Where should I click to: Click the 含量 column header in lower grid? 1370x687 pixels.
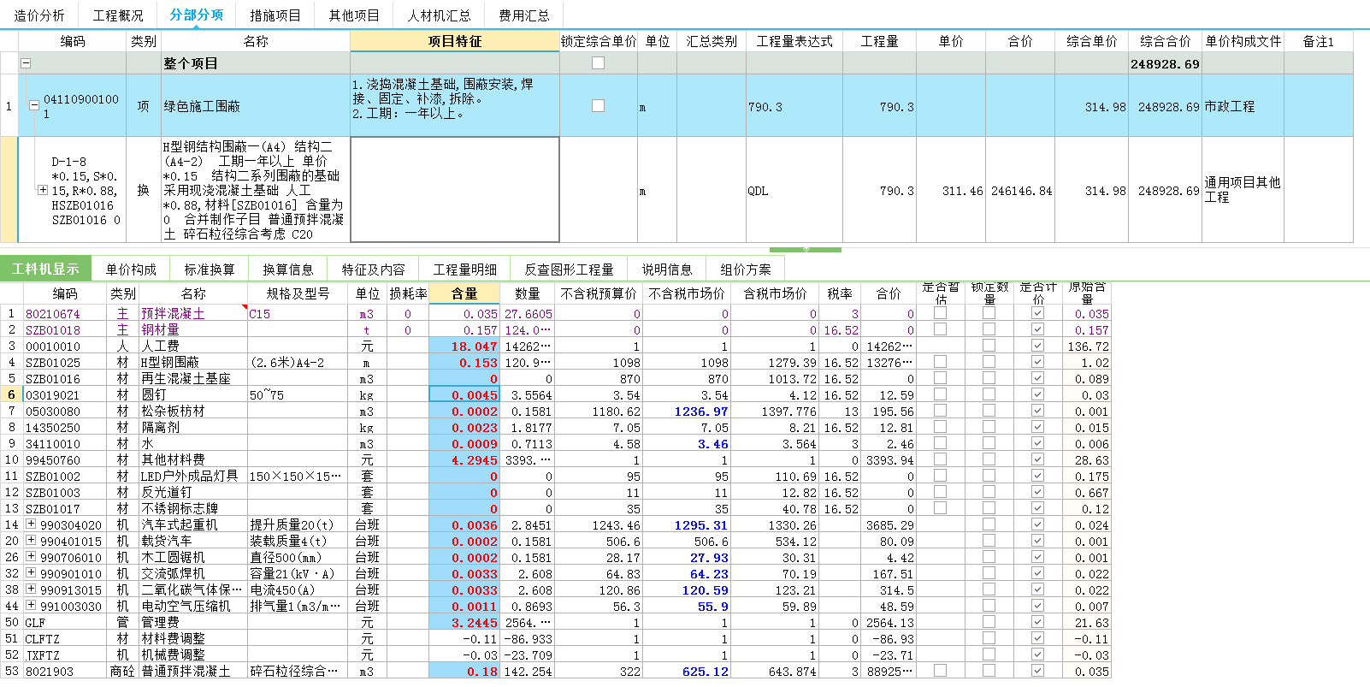click(x=464, y=293)
